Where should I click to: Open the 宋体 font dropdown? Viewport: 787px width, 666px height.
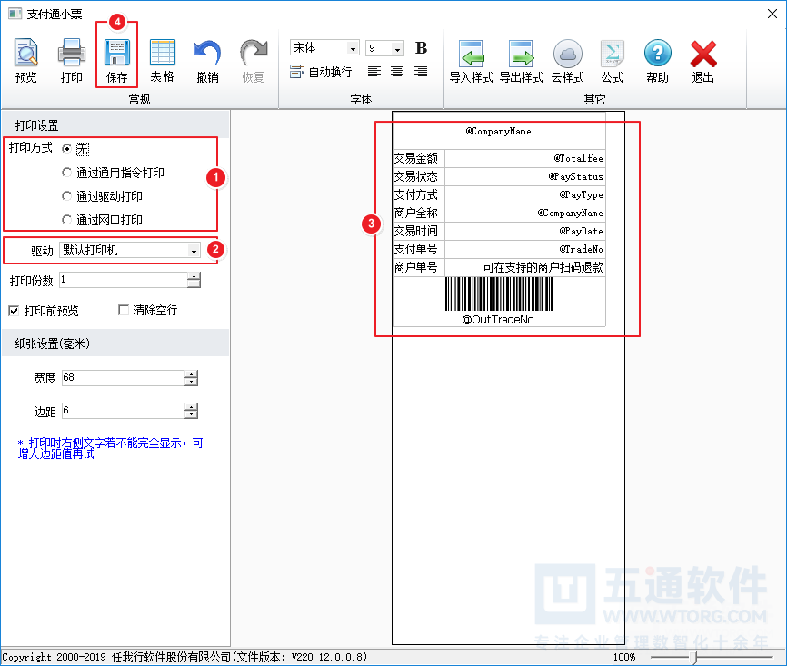pos(353,48)
